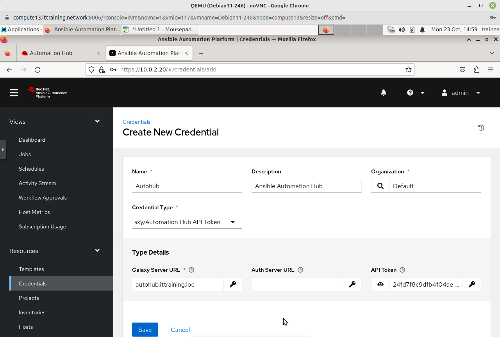500x337 pixels.
Task: Click the Galaxy Server URL key icon
Action: point(233,284)
